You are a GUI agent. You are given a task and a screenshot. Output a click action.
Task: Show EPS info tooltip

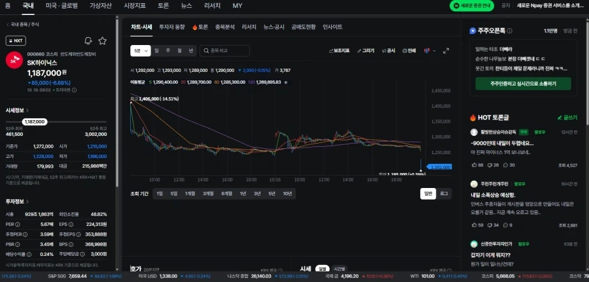tap(71, 225)
